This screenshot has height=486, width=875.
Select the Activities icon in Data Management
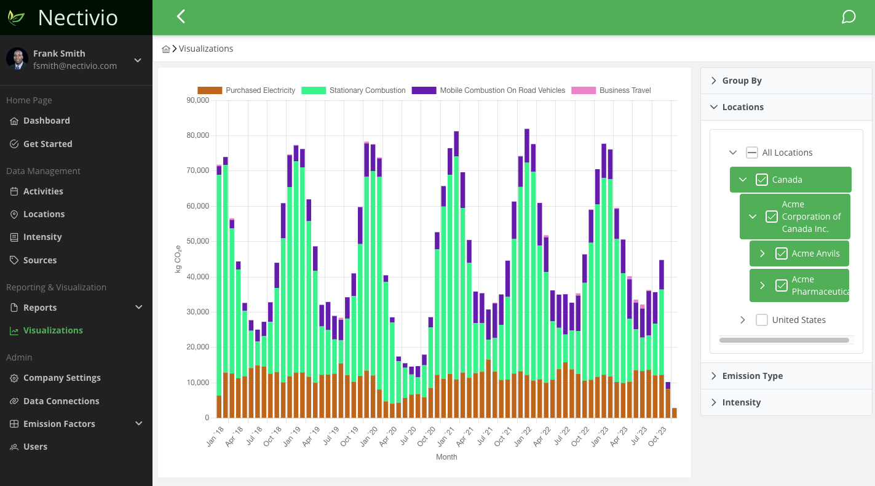13,191
